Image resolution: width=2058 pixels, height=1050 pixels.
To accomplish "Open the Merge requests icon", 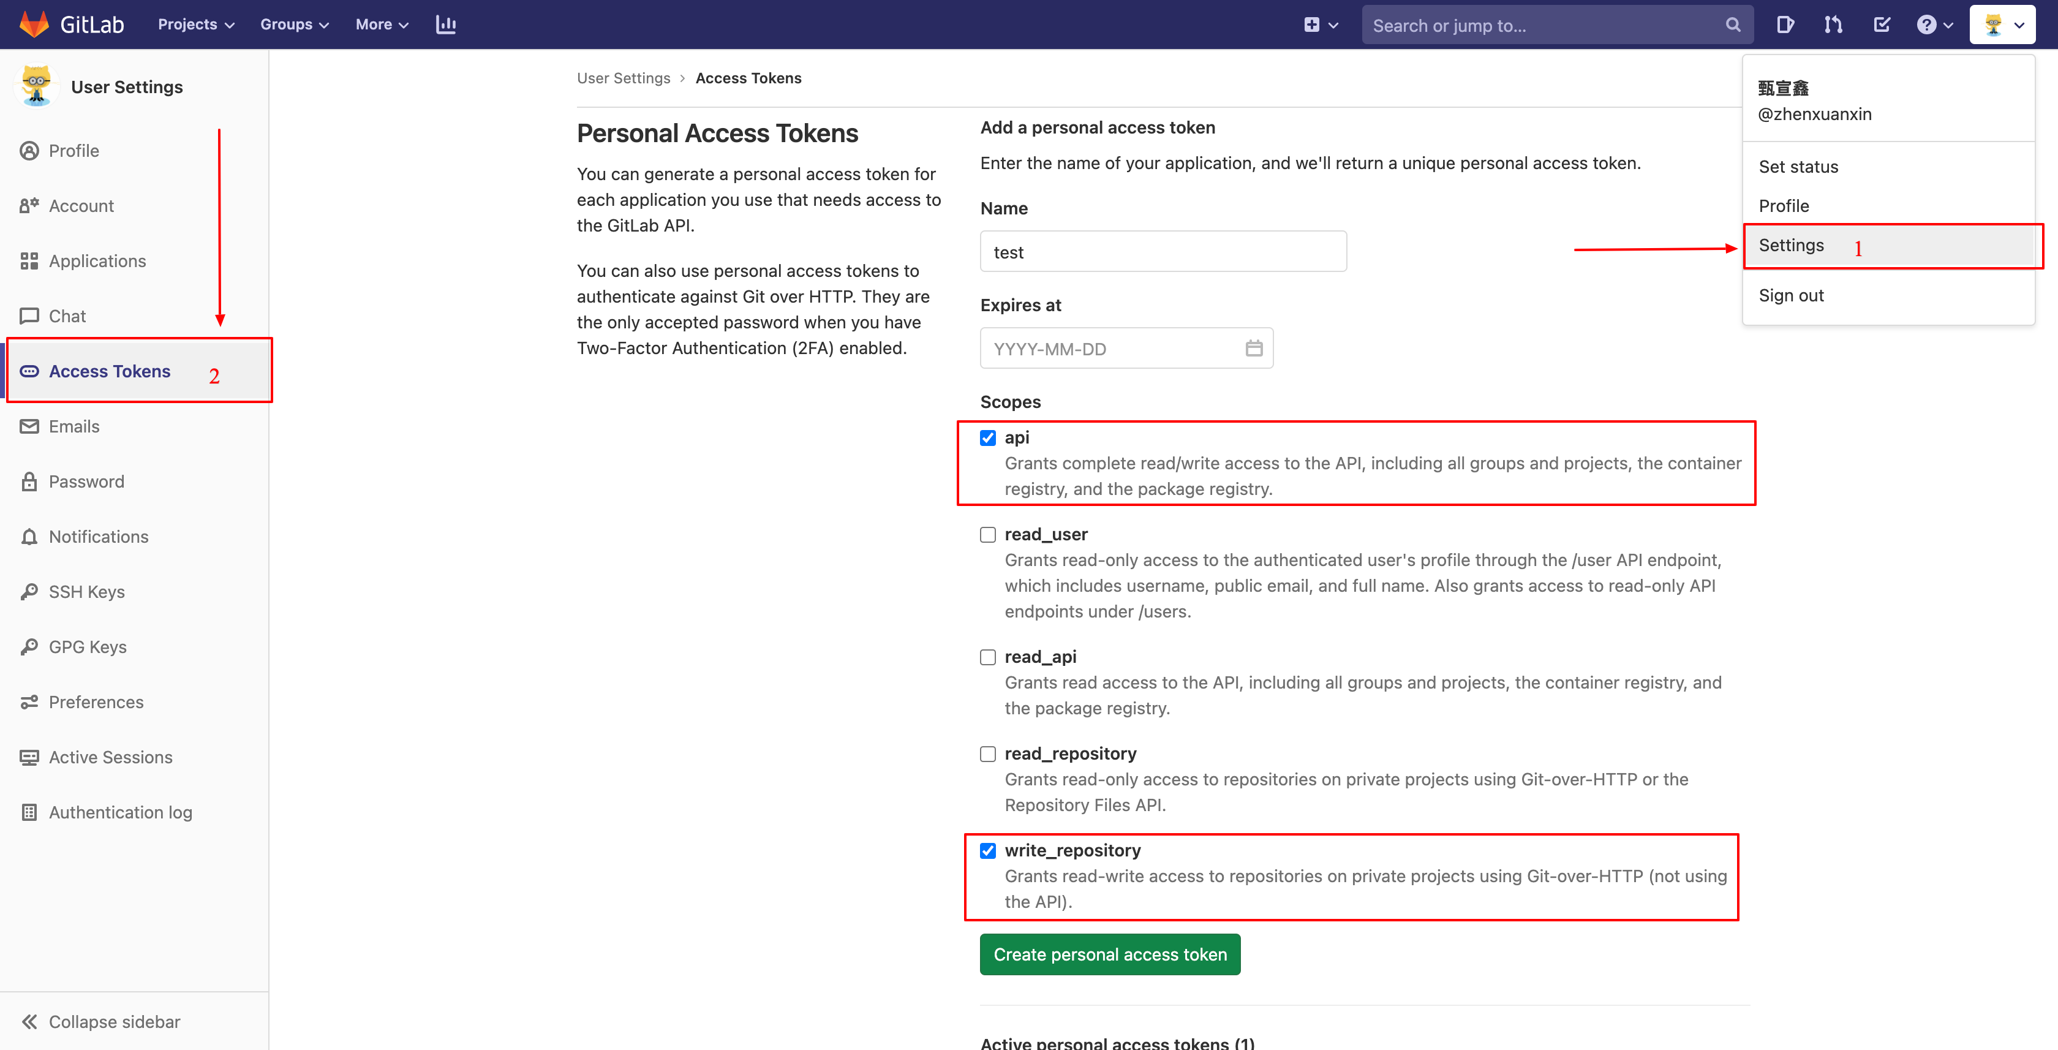I will coord(1833,25).
